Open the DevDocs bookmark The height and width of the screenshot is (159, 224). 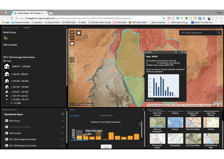coord(37,23)
